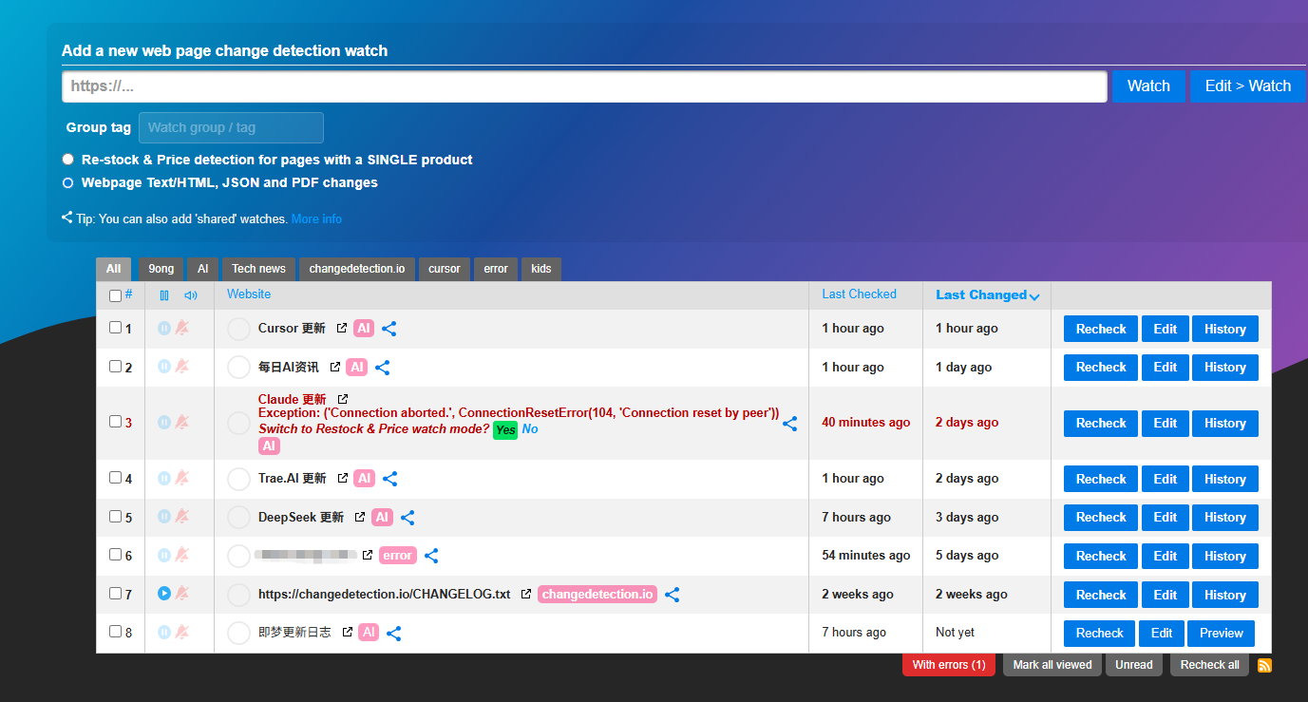Click share icon for Claude 更新 watch
The height and width of the screenshot is (702, 1308).
[789, 424]
